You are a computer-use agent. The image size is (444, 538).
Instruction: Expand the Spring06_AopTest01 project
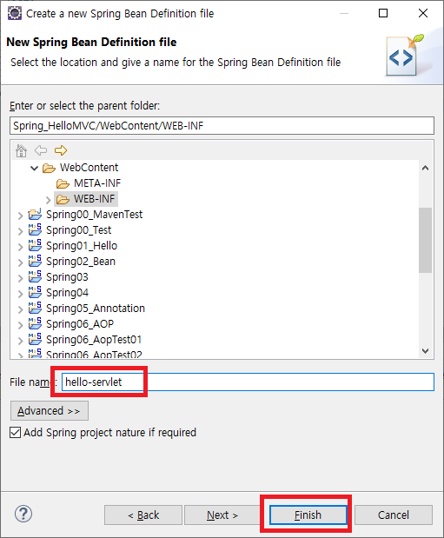21,341
